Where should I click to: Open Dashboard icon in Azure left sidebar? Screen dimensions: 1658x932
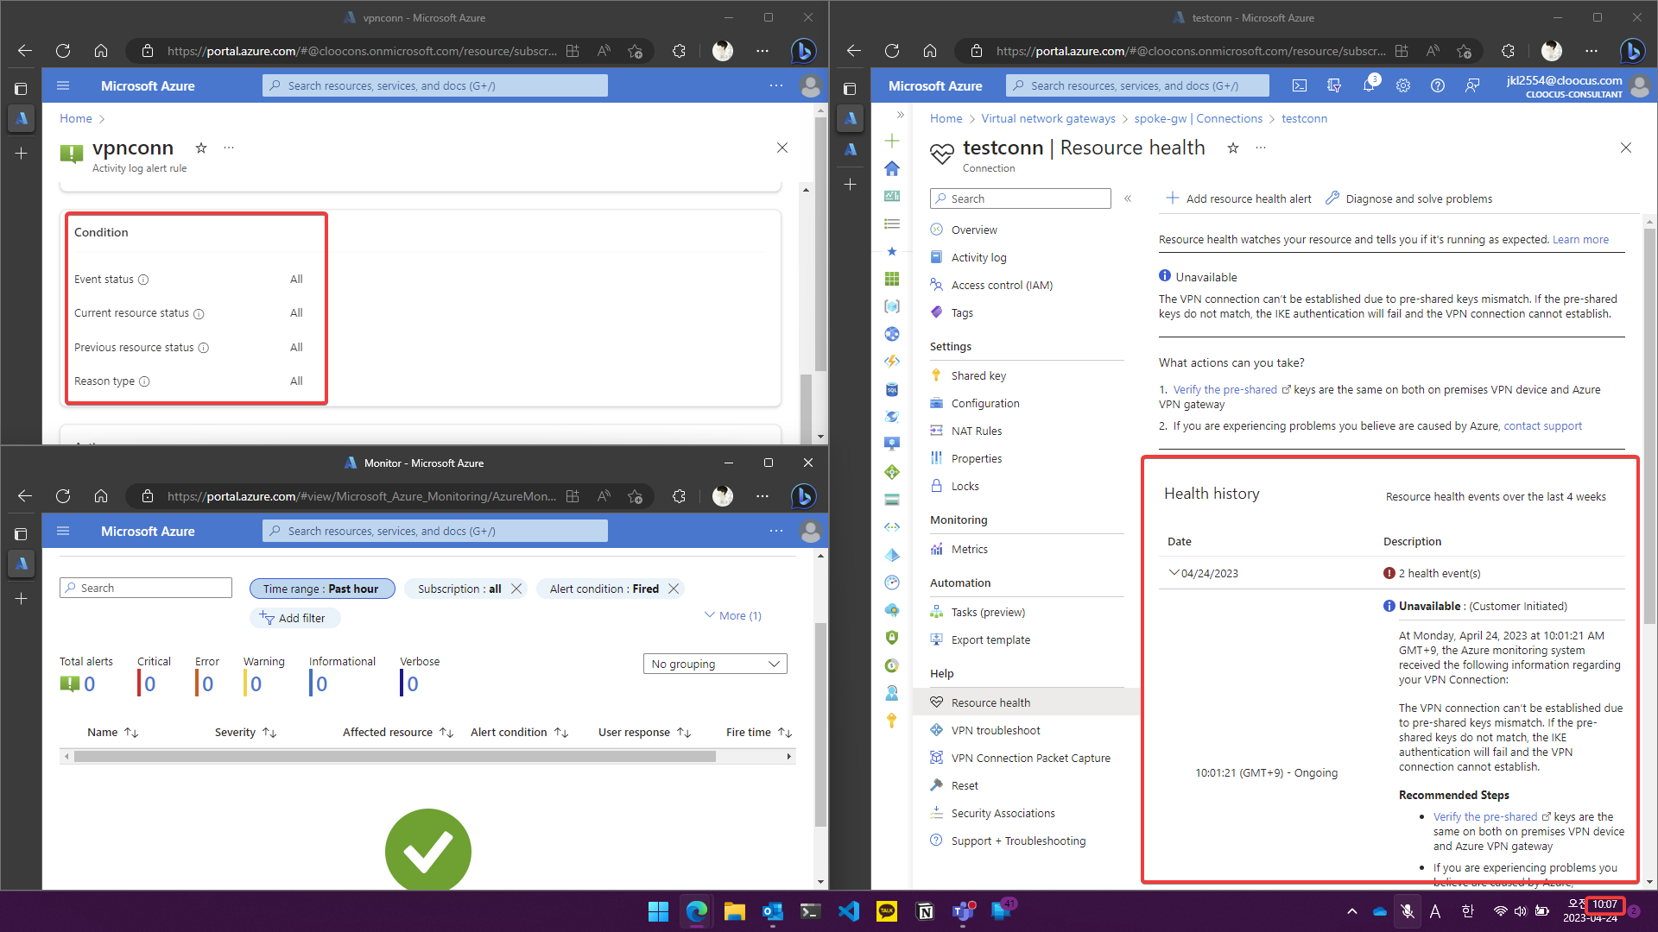click(892, 196)
